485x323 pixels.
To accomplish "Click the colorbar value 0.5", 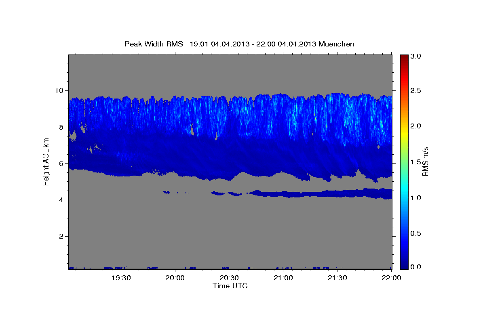I will (x=417, y=233).
